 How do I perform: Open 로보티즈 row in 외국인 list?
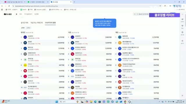click(43, 82)
